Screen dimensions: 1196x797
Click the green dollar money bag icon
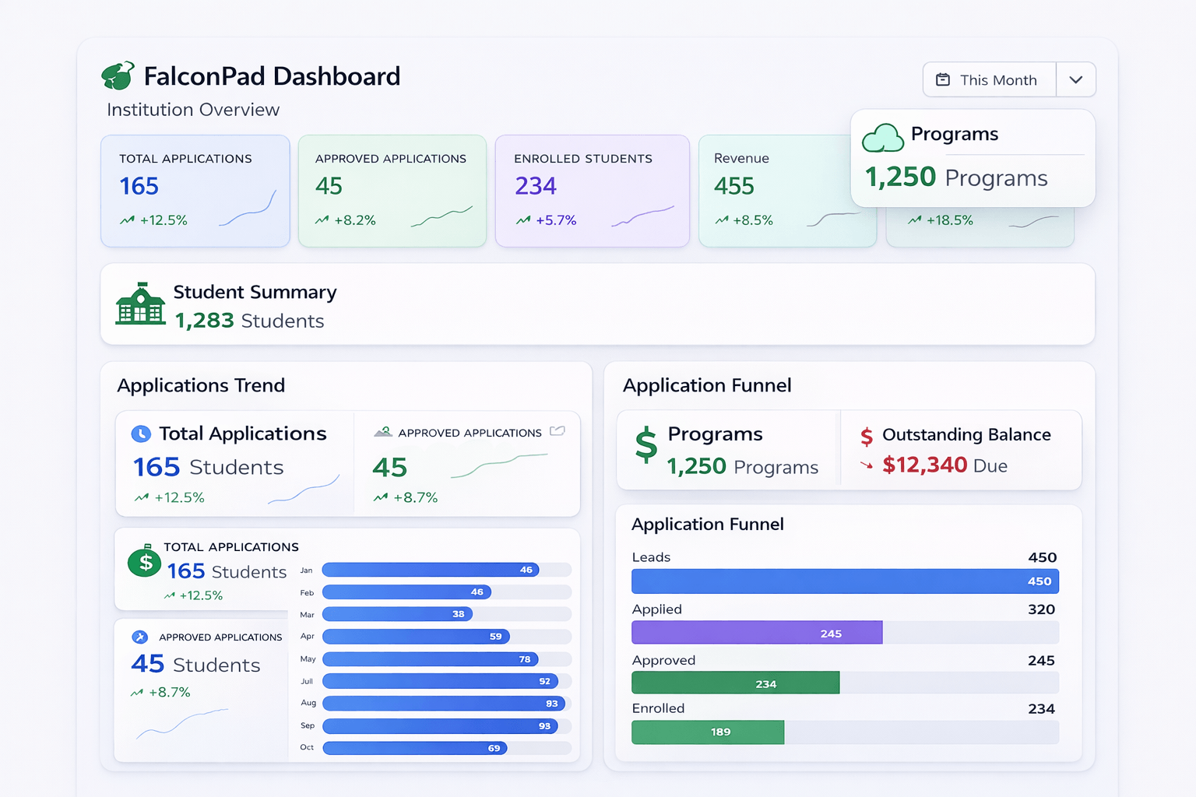tap(145, 560)
